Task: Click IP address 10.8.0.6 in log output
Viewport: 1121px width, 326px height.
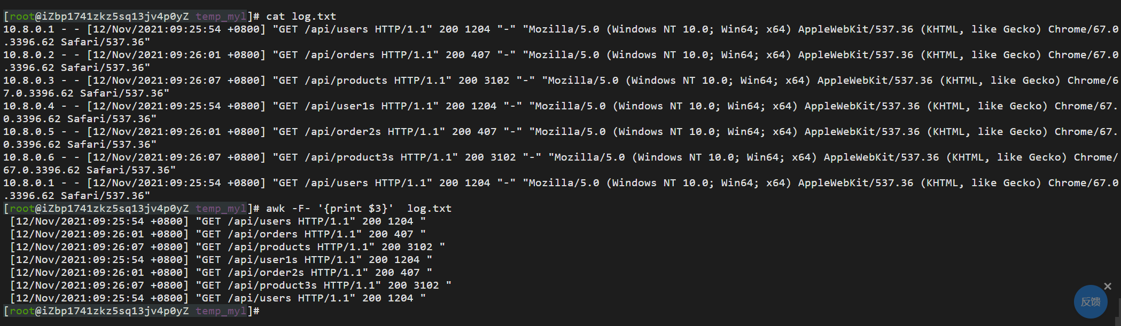Action: click(x=29, y=157)
